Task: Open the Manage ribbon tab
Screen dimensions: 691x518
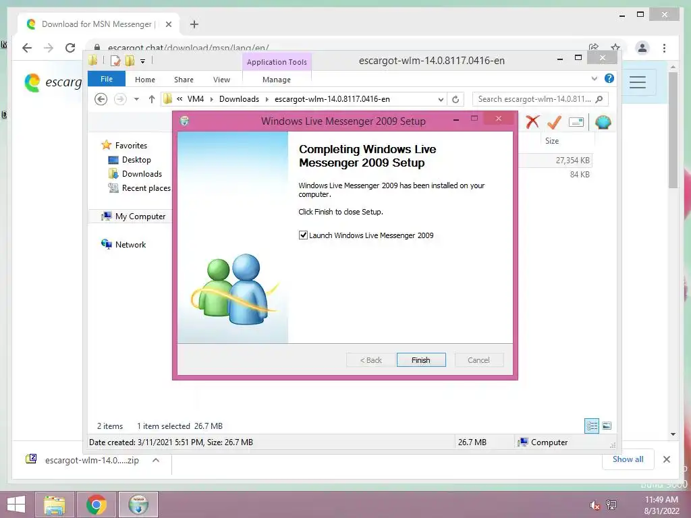Action: pyautogui.click(x=276, y=80)
